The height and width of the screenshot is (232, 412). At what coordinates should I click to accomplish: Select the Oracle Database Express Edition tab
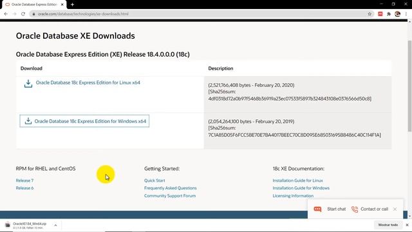click(34, 5)
